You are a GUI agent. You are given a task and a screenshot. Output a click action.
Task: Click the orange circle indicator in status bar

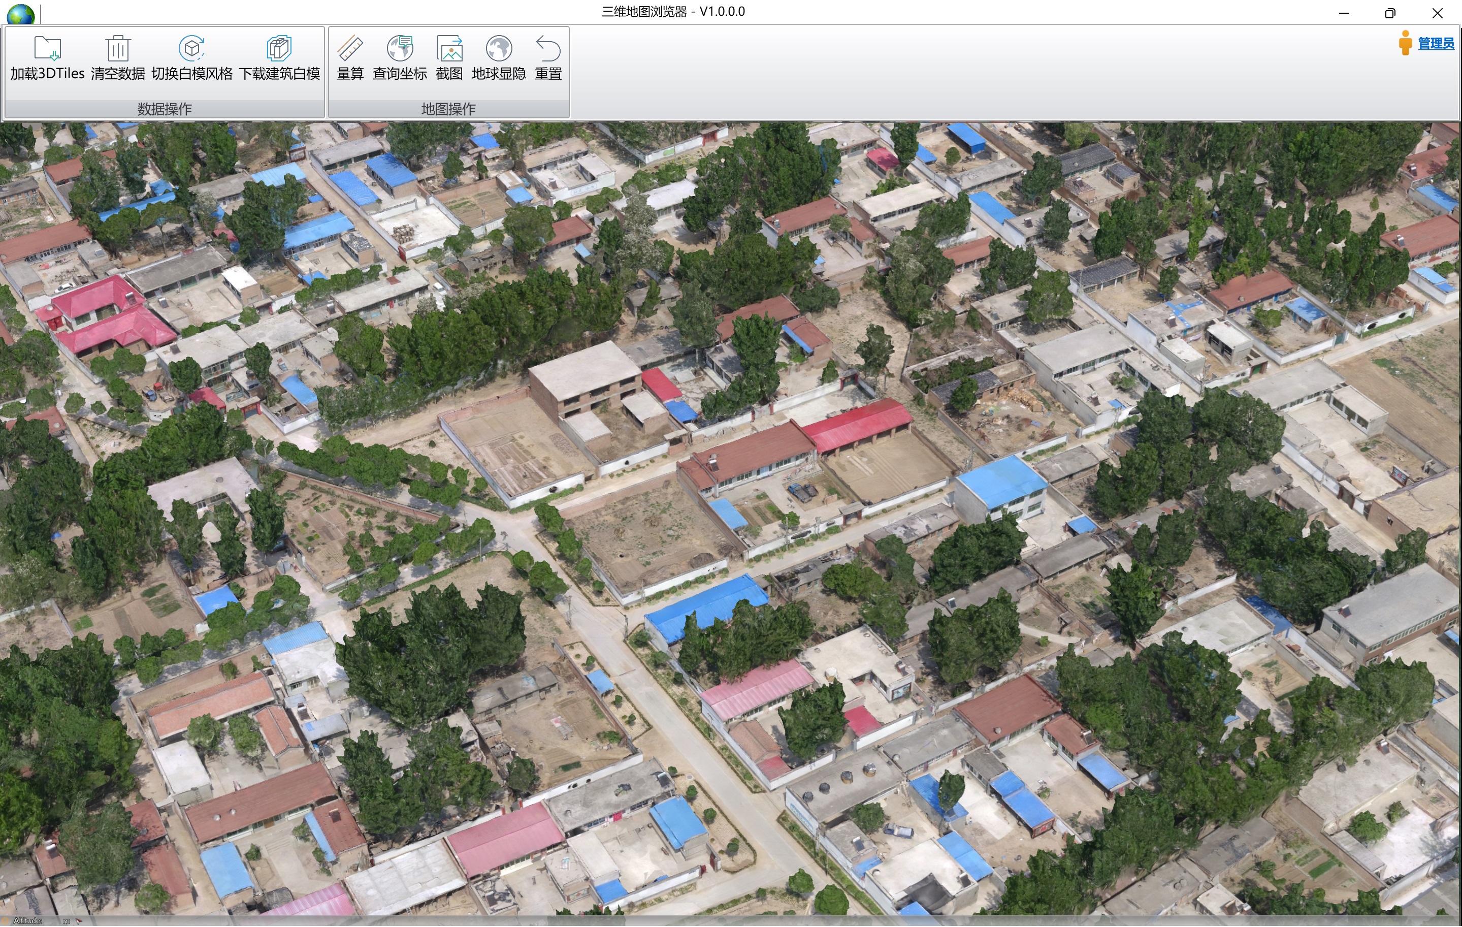[x=5, y=922]
